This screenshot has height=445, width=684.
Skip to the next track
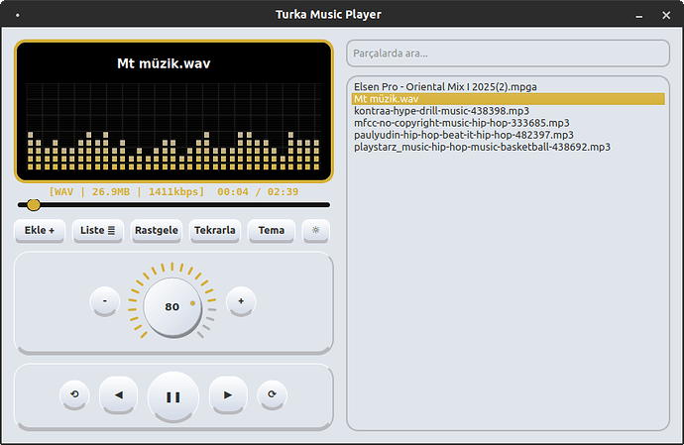point(228,395)
